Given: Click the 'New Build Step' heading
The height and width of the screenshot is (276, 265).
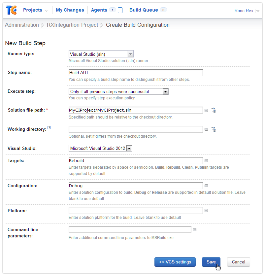Looking at the screenshot, I should pyautogui.click(x=25, y=43).
